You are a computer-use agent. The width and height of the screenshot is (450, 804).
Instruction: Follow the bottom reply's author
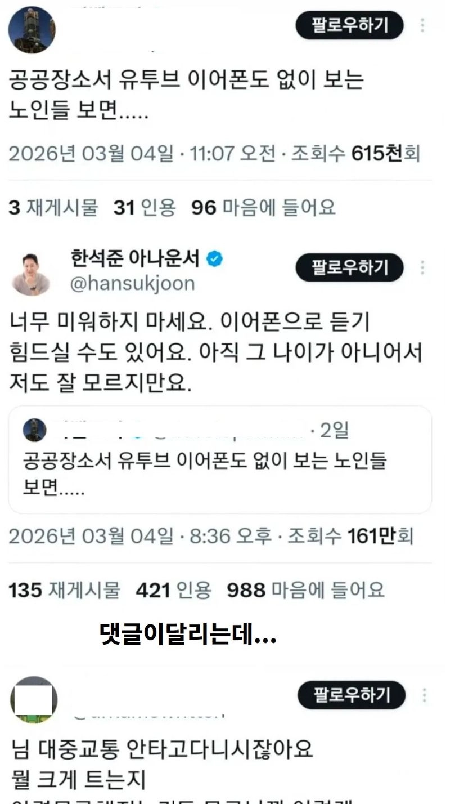click(351, 695)
